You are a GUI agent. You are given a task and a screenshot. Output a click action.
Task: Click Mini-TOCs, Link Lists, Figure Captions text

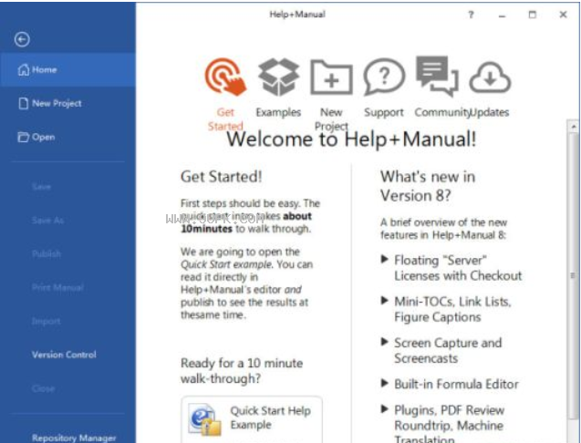pyautogui.click(x=452, y=309)
